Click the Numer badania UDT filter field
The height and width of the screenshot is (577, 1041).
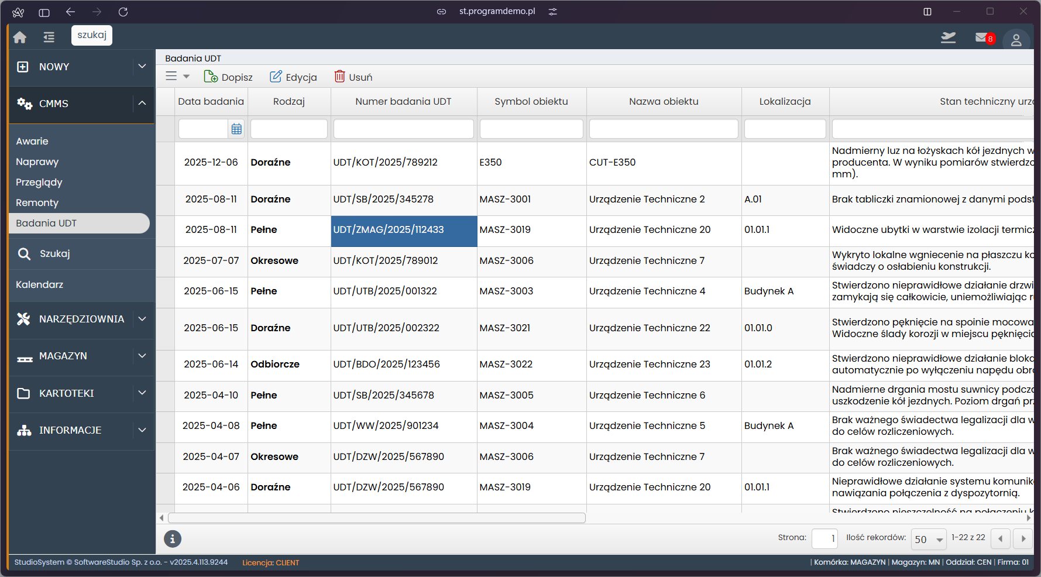pyautogui.click(x=403, y=129)
